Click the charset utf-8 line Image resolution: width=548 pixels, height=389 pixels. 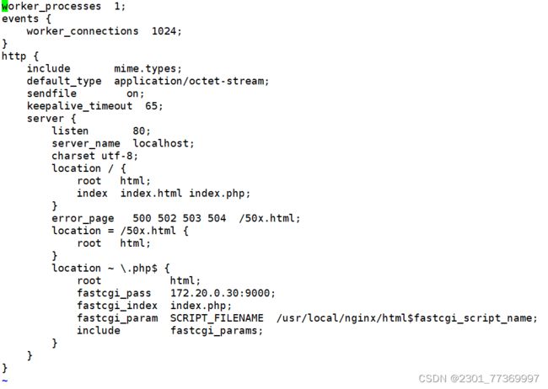pos(94,156)
